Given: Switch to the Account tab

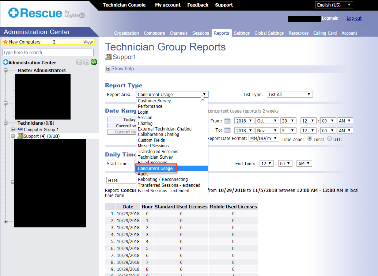Looking at the screenshot, I should (x=349, y=33).
